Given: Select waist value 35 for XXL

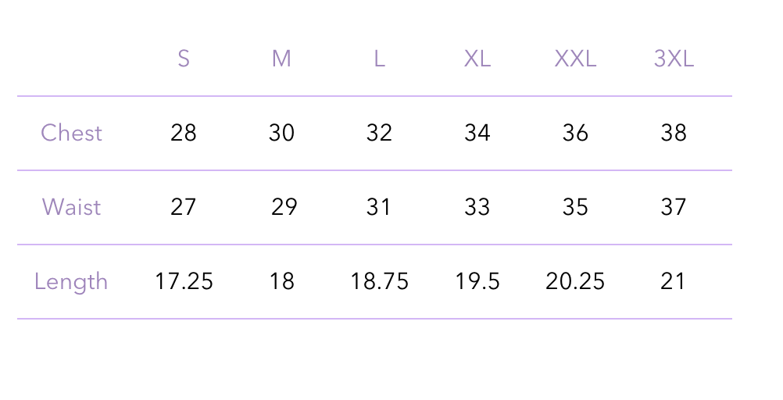Looking at the screenshot, I should [x=575, y=207].
